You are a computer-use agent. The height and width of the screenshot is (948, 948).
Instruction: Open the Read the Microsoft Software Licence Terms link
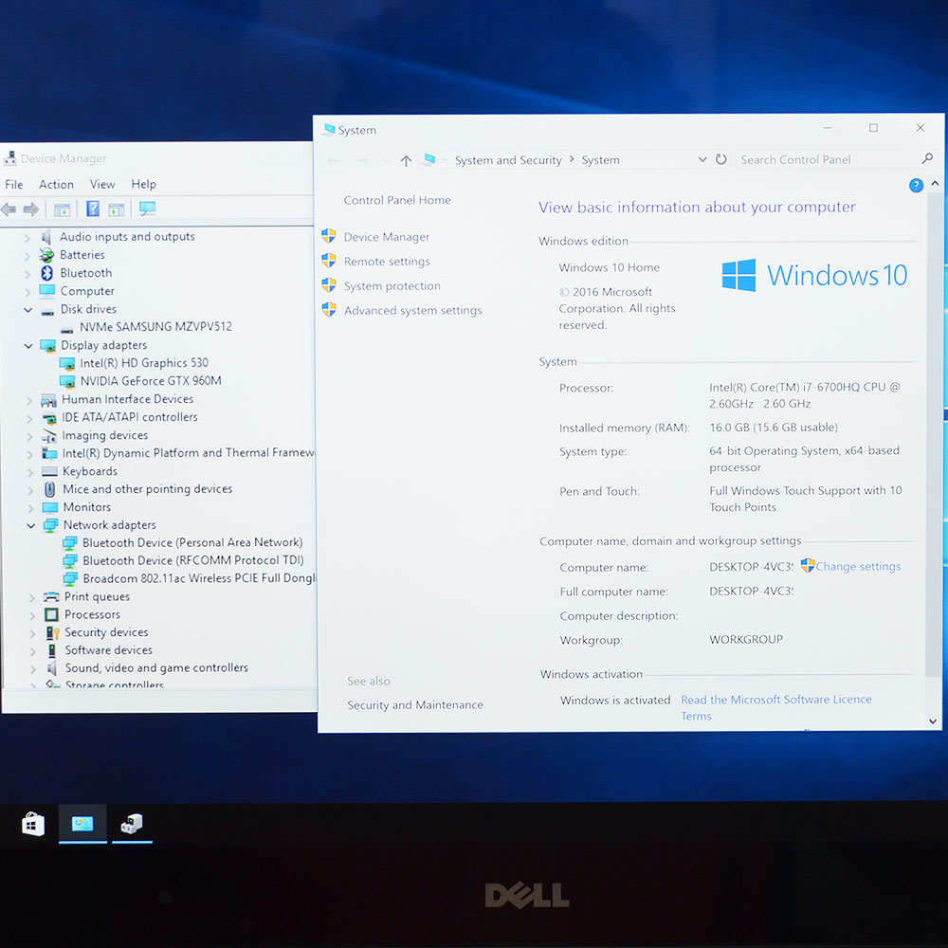pos(775,707)
